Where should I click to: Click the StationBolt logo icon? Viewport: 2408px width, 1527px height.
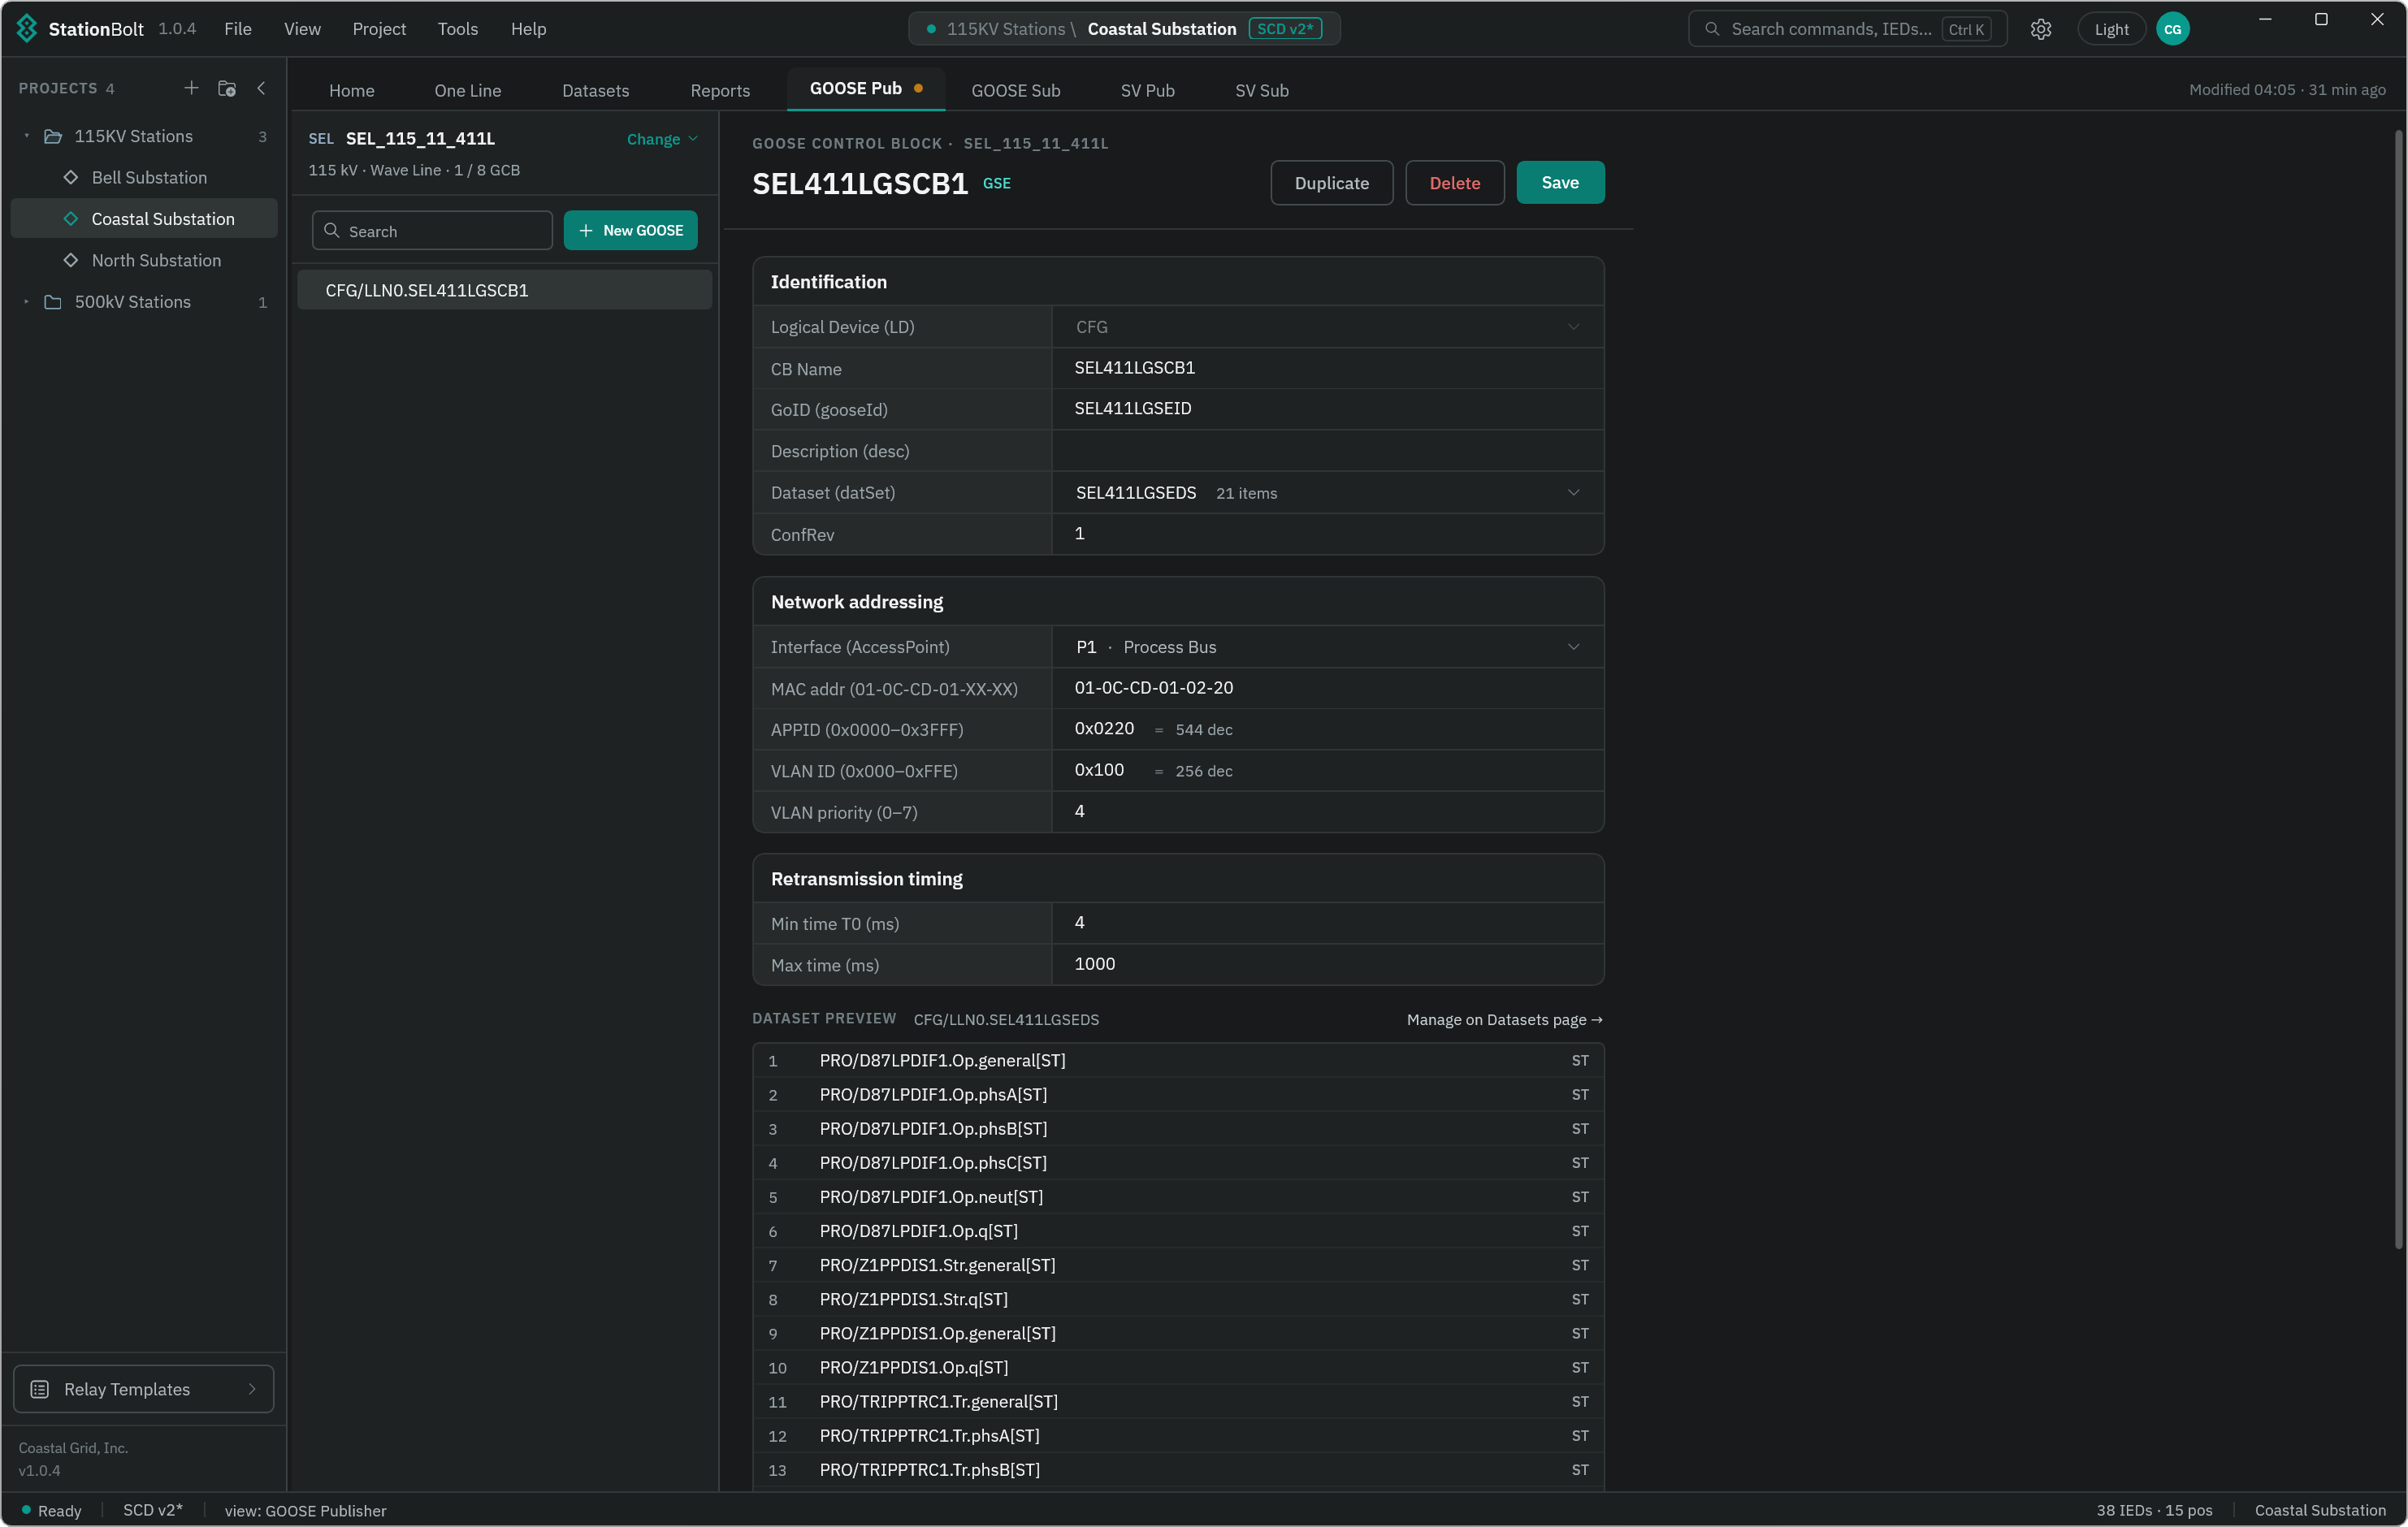[x=27, y=28]
